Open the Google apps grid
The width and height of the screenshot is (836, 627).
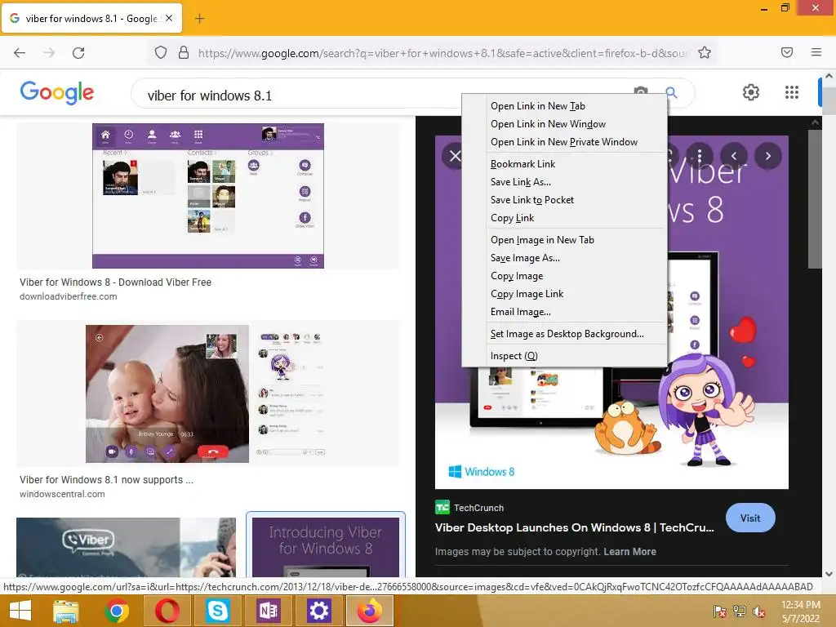pos(792,92)
